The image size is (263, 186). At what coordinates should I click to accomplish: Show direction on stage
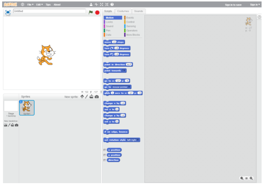coord(105,160)
